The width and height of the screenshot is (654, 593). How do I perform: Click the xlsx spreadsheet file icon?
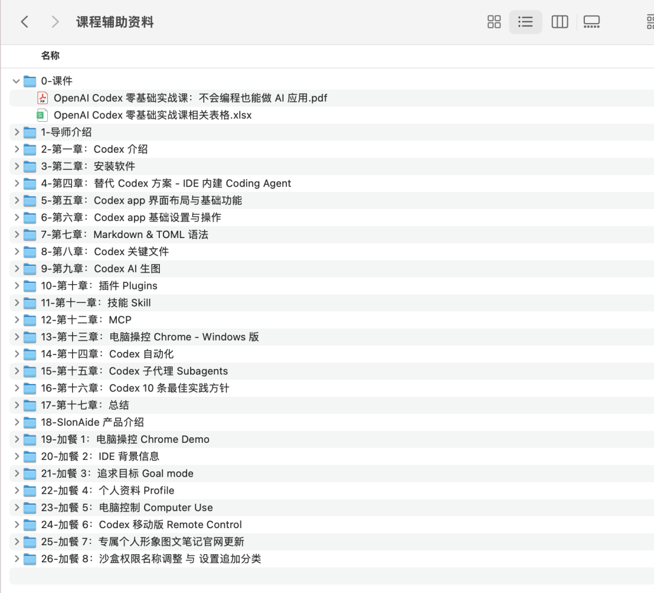[x=42, y=115]
